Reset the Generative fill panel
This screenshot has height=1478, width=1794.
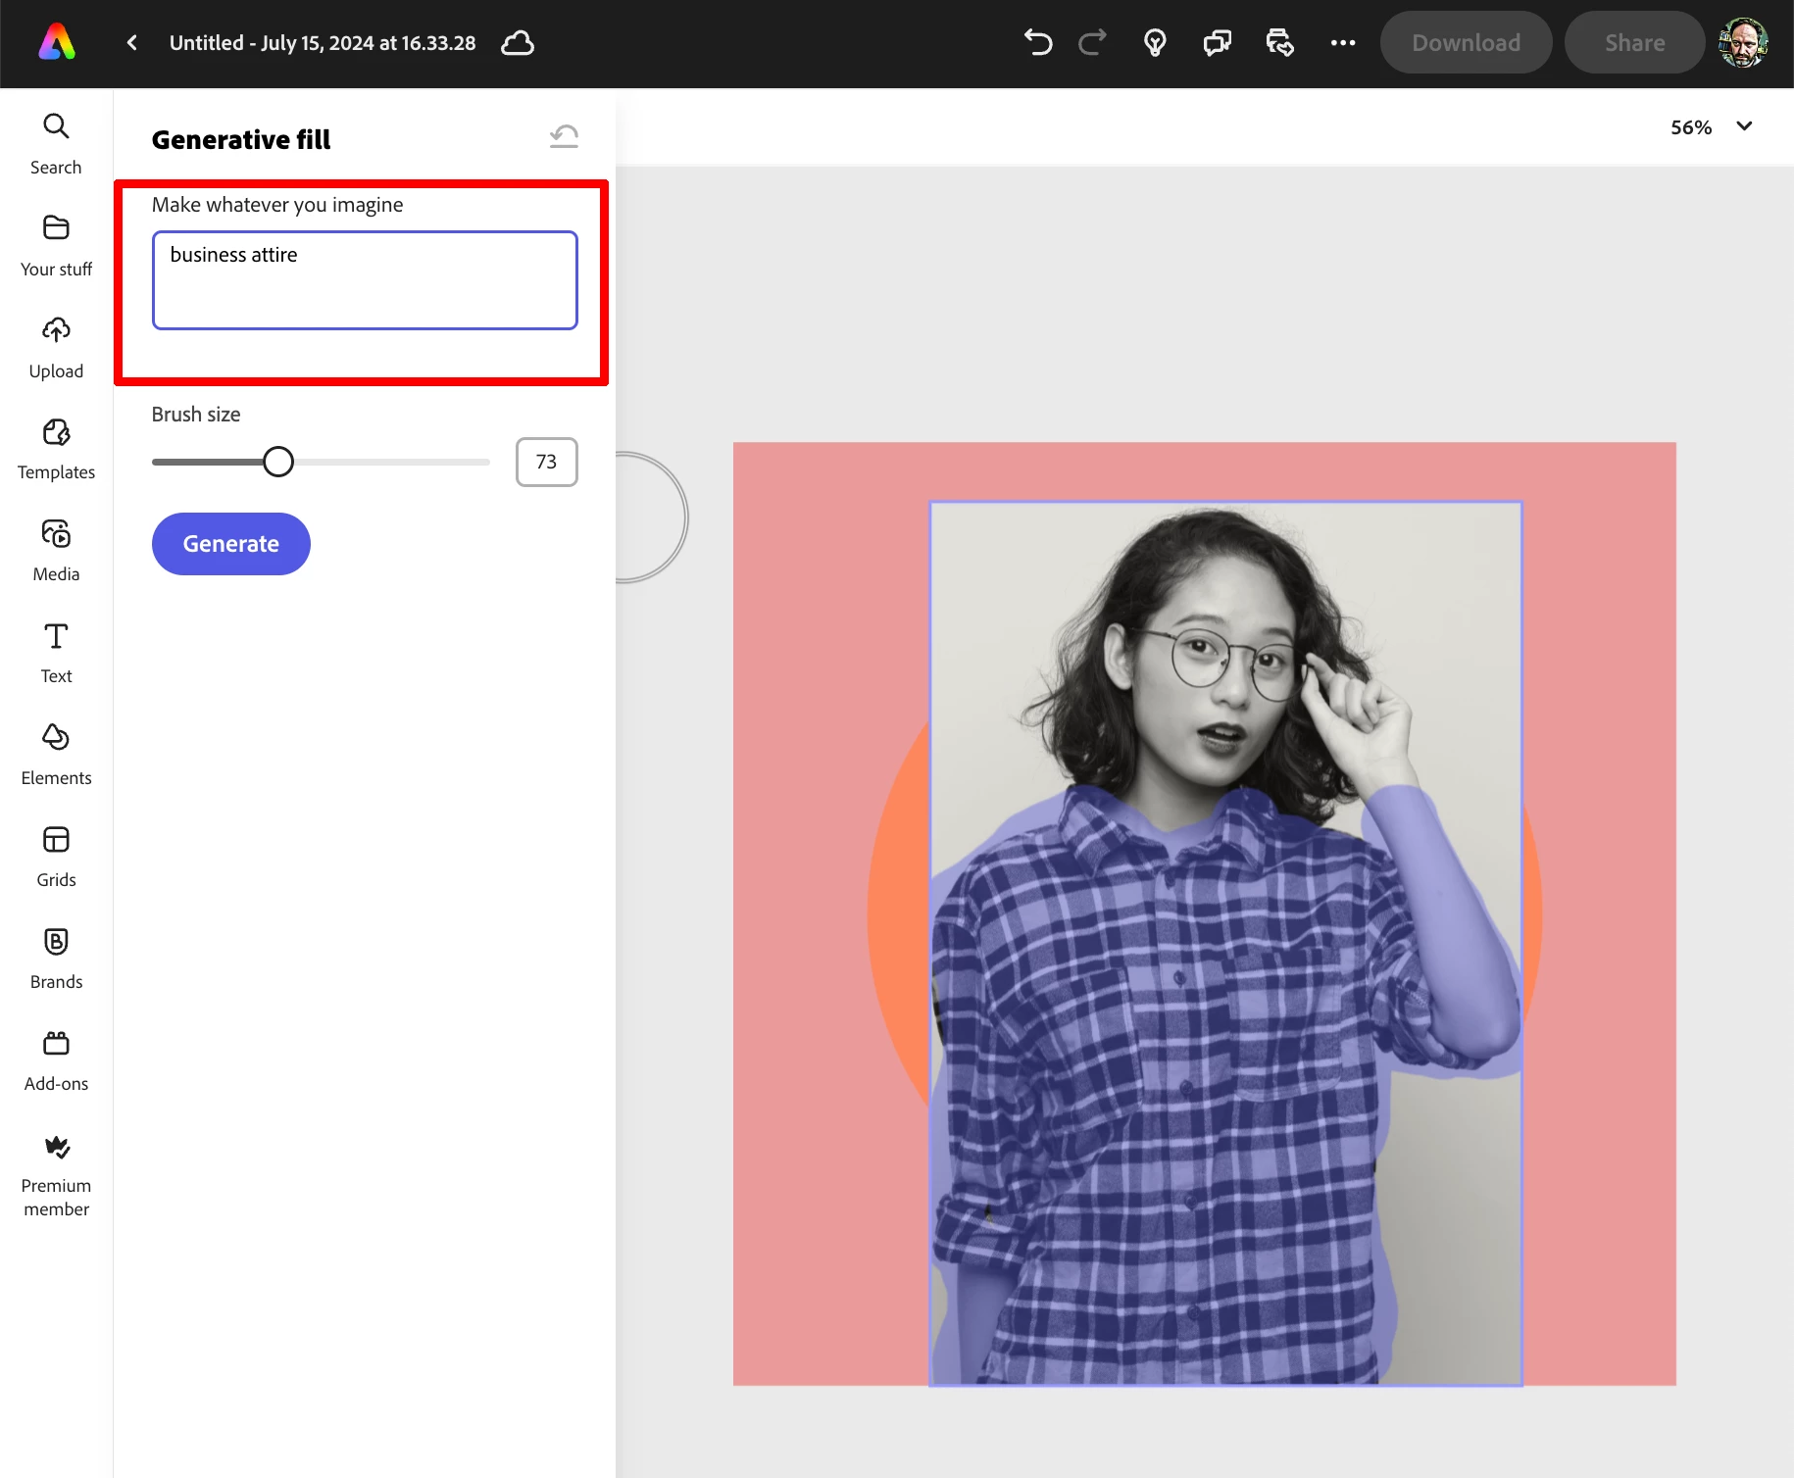coord(564,136)
